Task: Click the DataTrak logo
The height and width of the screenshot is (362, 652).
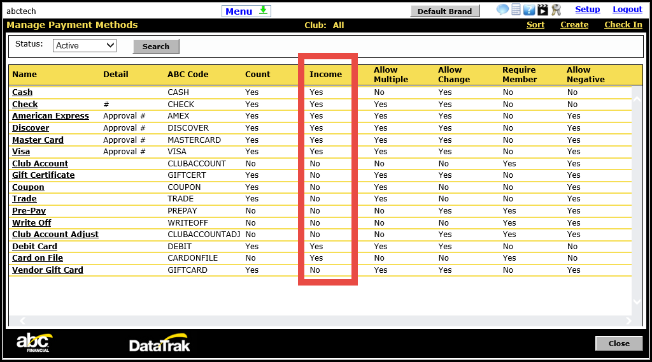Action: coord(160,344)
